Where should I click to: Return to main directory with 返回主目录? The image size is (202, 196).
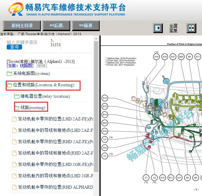point(22,25)
